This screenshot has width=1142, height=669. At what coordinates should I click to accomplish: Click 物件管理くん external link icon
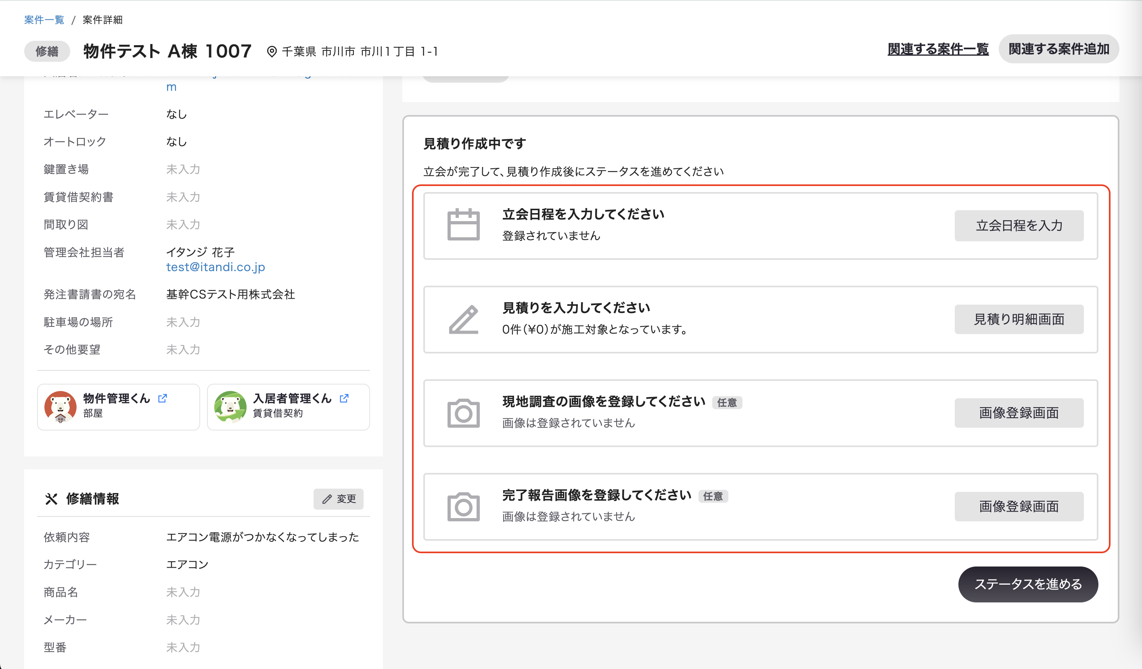pos(163,398)
